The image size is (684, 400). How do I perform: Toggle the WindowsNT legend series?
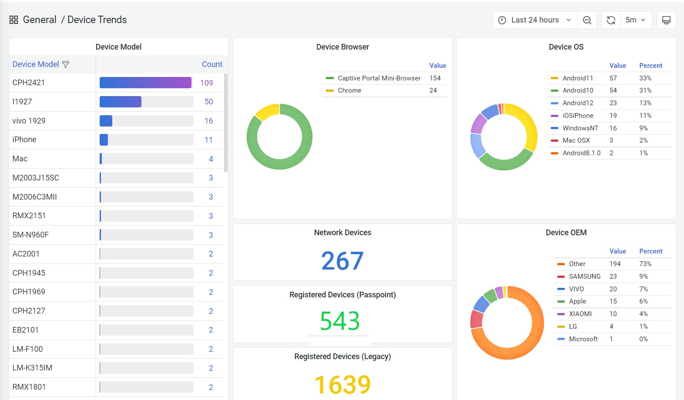(580, 128)
